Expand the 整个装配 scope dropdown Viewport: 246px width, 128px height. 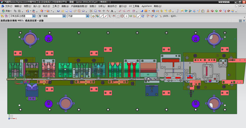coord(64,16)
